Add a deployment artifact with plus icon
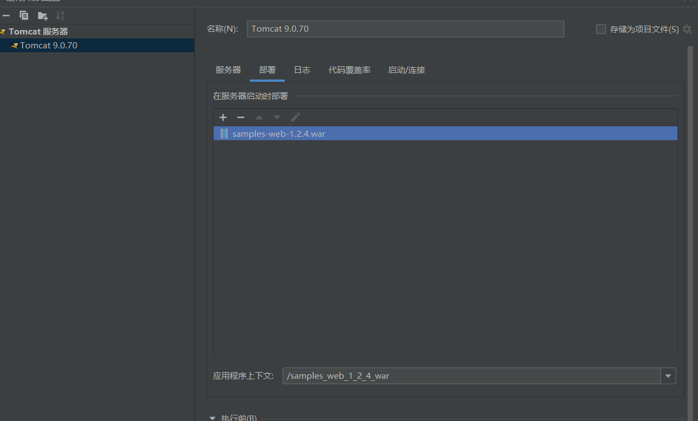The height and width of the screenshot is (421, 698). click(x=223, y=117)
